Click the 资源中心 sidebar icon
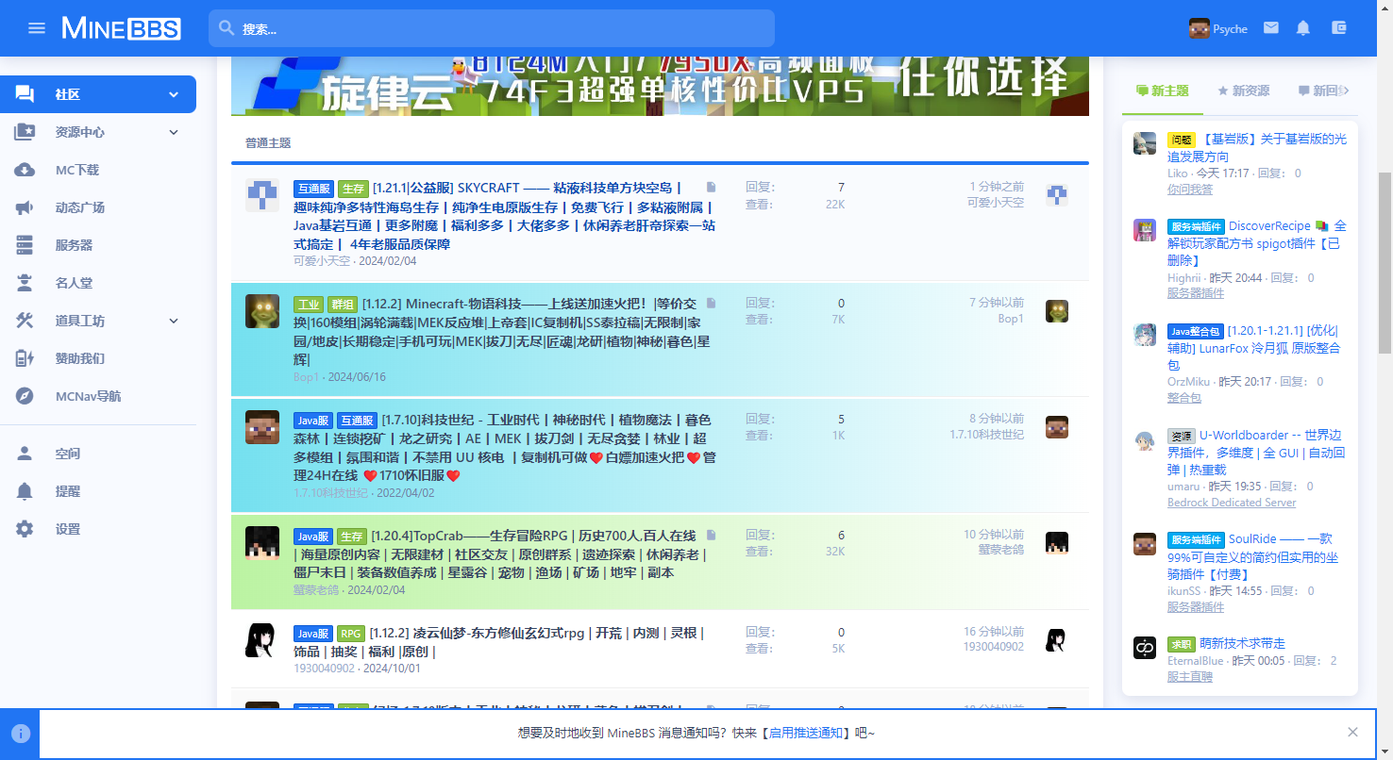This screenshot has height=760, width=1393. pos(25,132)
